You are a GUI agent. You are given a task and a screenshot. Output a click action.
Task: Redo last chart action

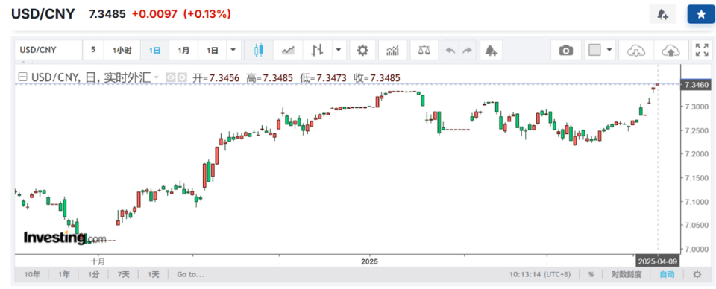coord(467,50)
